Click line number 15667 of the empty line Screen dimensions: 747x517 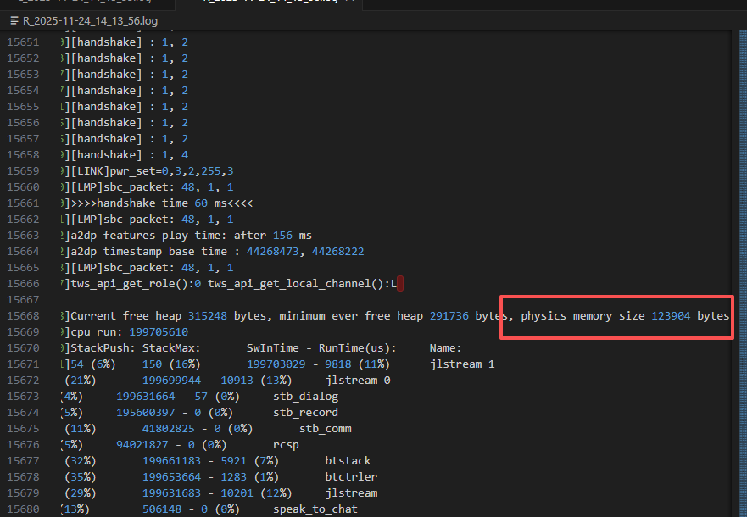(23, 300)
